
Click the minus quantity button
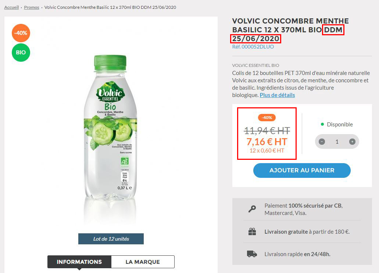point(322,141)
